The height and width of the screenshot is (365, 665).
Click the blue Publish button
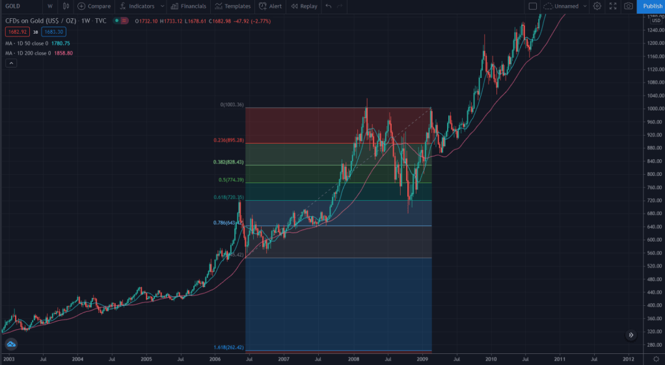[651, 6]
